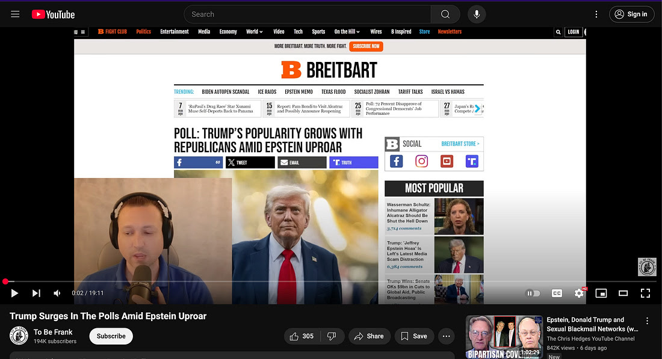Open the To Be Frank channel name
Image resolution: width=662 pixels, height=359 pixels.
53,332
